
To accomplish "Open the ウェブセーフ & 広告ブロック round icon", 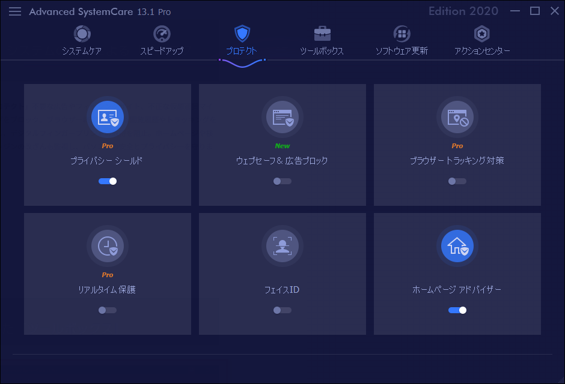I will coord(282,117).
